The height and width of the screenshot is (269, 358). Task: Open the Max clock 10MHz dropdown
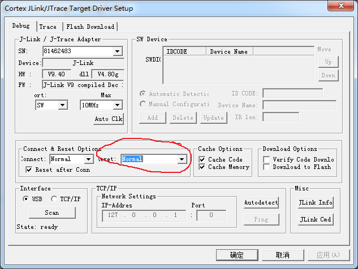(118, 105)
